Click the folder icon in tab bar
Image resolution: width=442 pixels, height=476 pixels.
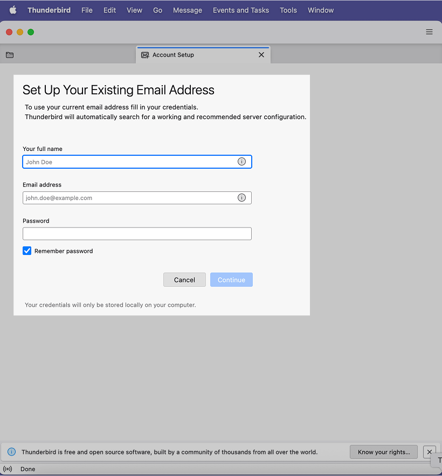click(x=10, y=55)
